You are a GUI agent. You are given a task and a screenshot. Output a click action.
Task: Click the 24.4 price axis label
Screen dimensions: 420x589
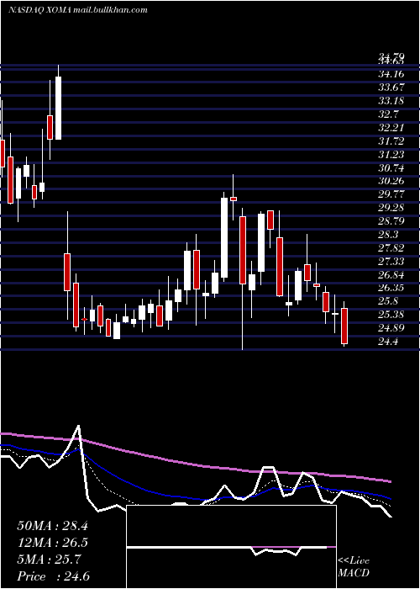coord(389,342)
